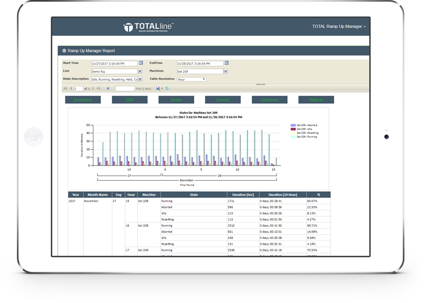
Task: Click the export save disk icon
Action: tap(158, 88)
